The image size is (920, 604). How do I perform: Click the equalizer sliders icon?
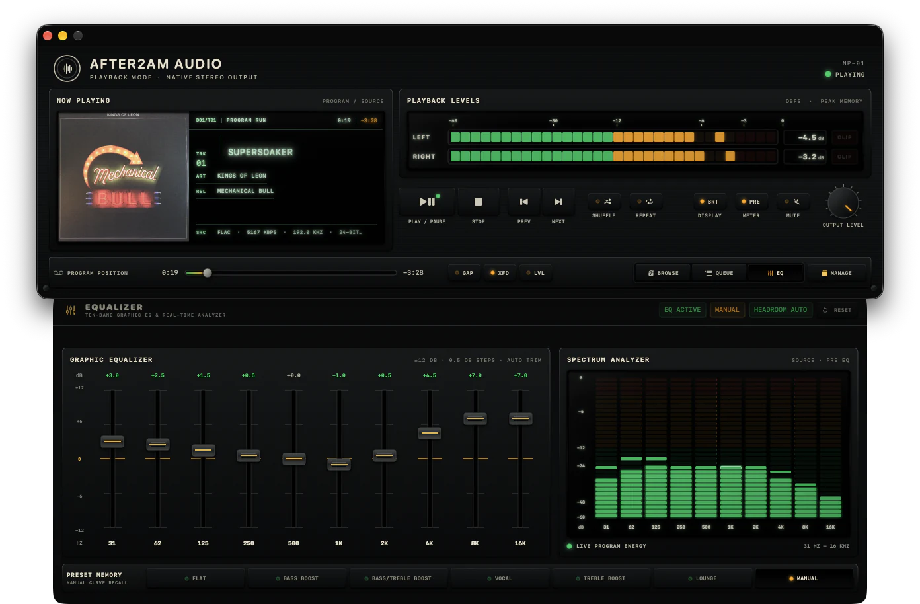(x=71, y=310)
